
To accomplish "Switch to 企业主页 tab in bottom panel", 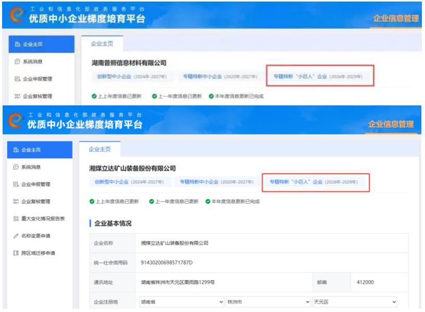I will pyautogui.click(x=100, y=149).
